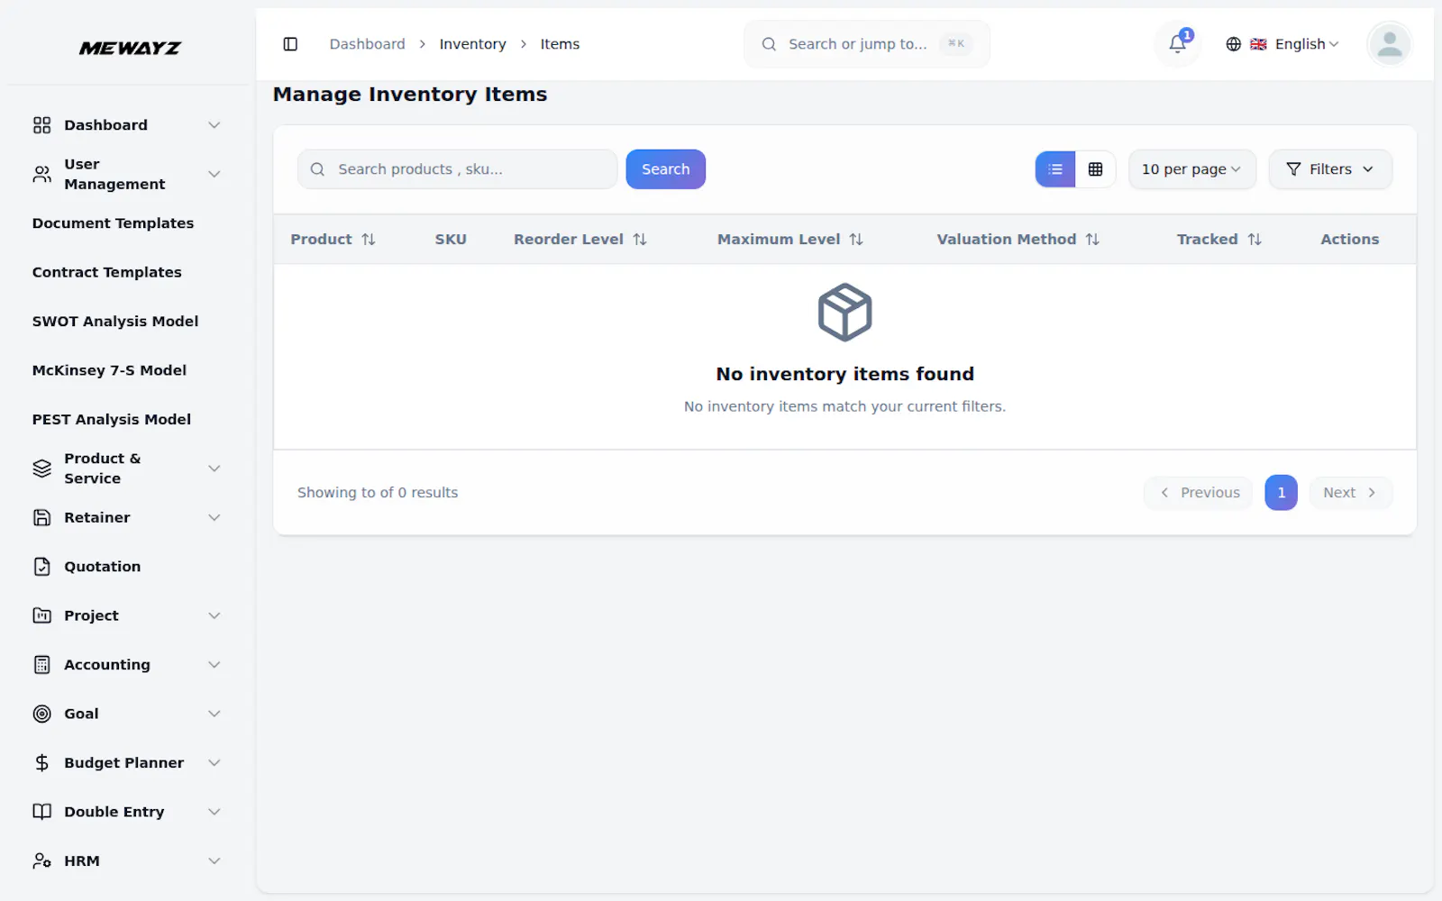Expand the Budget Planner chevron
Image resolution: width=1442 pixels, height=901 pixels.
click(x=214, y=763)
